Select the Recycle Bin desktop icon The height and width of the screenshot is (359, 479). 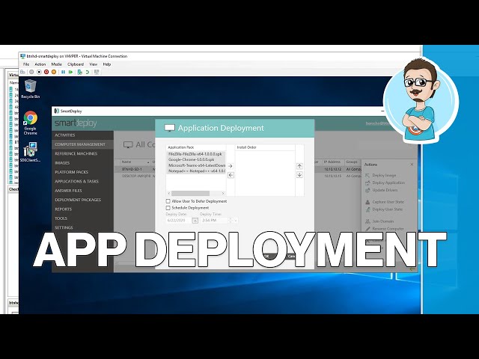pos(30,89)
